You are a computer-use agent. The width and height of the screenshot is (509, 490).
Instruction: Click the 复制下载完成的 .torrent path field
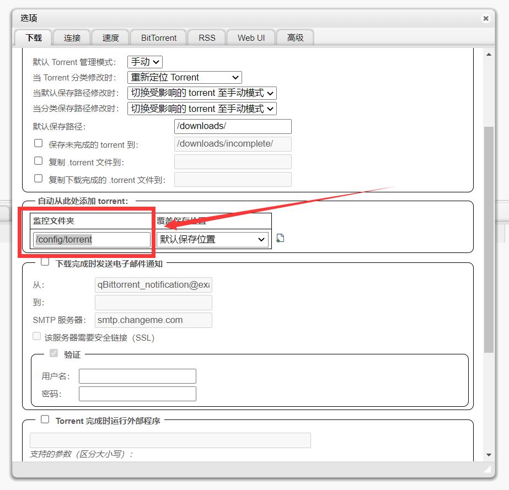pyautogui.click(x=233, y=180)
